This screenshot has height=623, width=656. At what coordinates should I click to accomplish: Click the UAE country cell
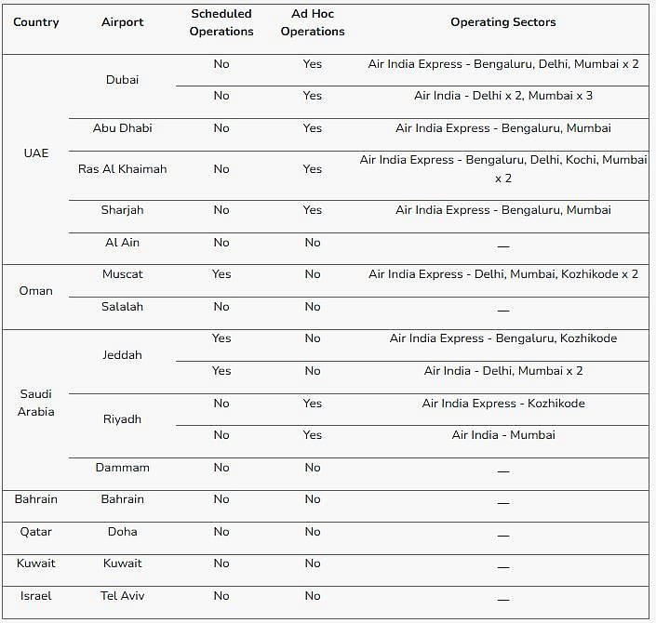[35, 152]
